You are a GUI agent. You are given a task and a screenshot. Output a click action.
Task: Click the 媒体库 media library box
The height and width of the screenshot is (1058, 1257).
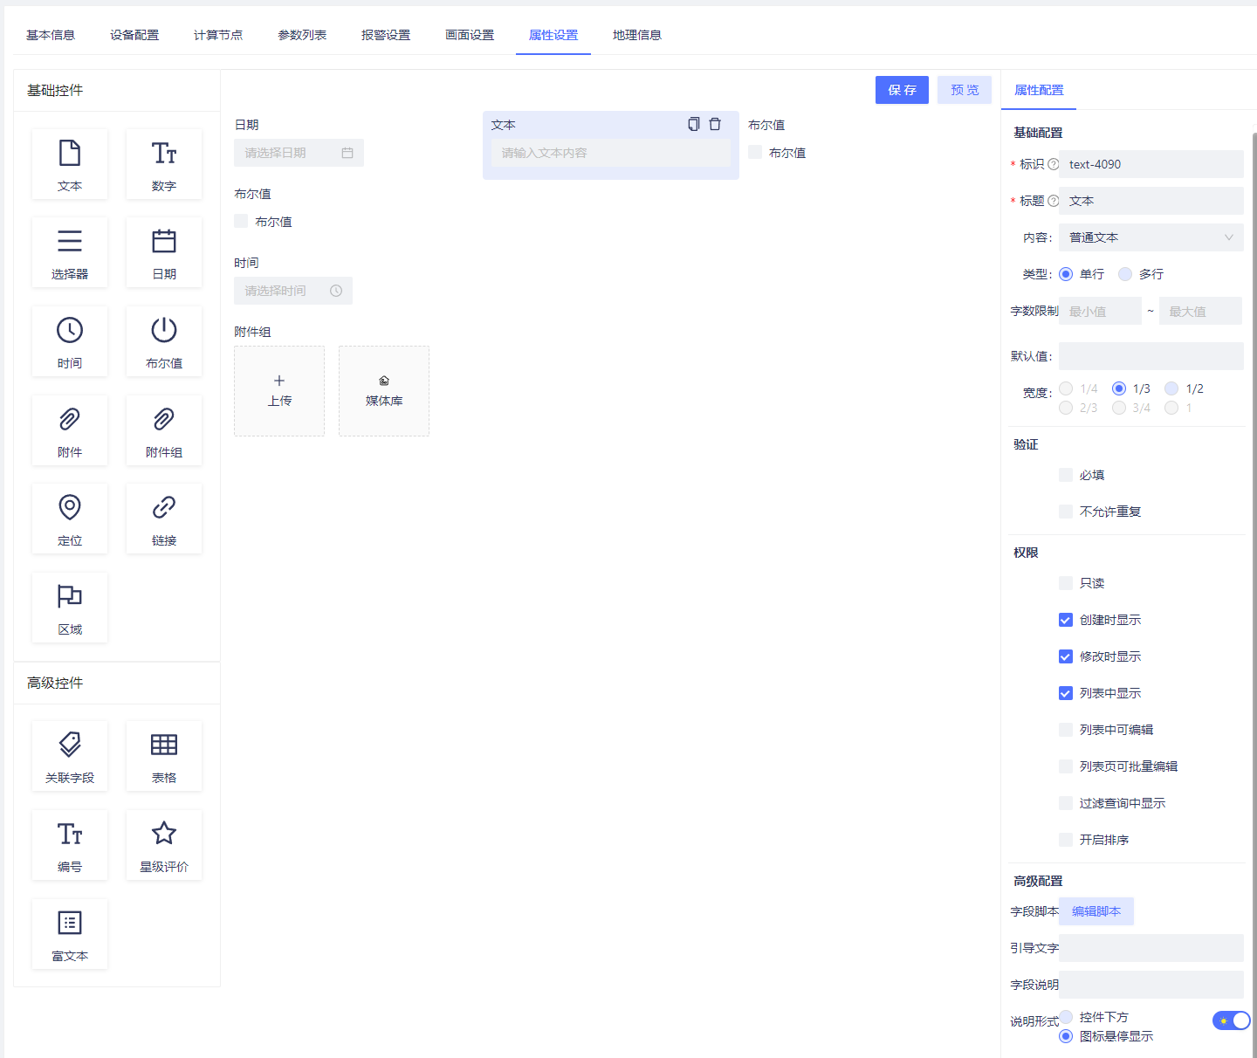(x=384, y=391)
